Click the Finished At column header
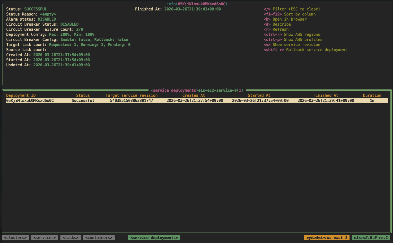Image resolution: width=393 pixels, height=243 pixels. click(x=326, y=95)
